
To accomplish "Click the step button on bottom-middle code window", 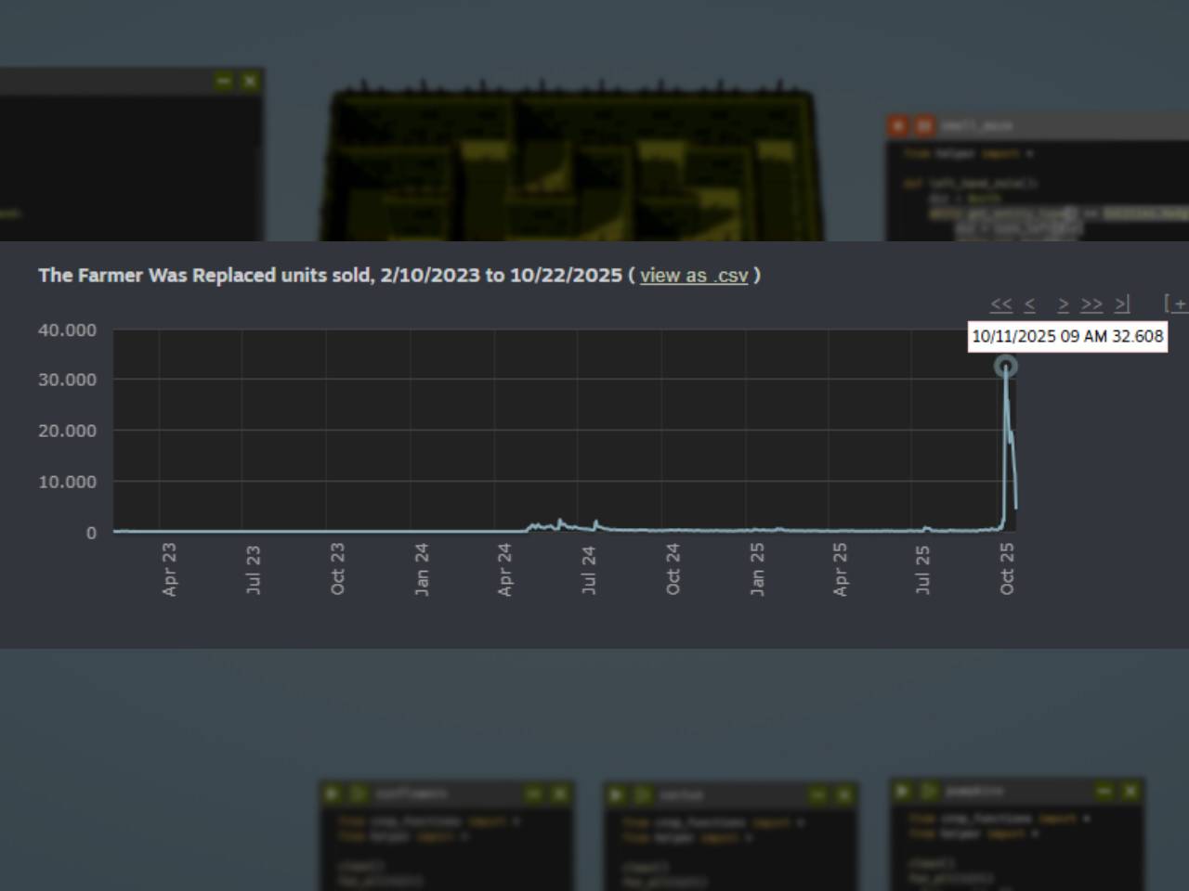I will coord(642,795).
